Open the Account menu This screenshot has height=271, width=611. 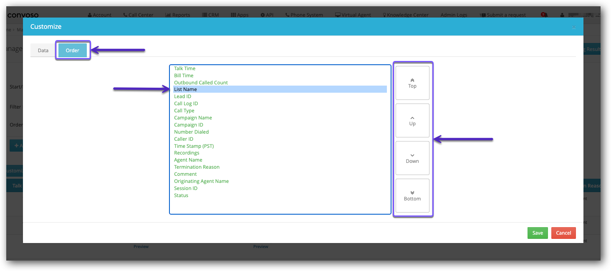(x=100, y=15)
